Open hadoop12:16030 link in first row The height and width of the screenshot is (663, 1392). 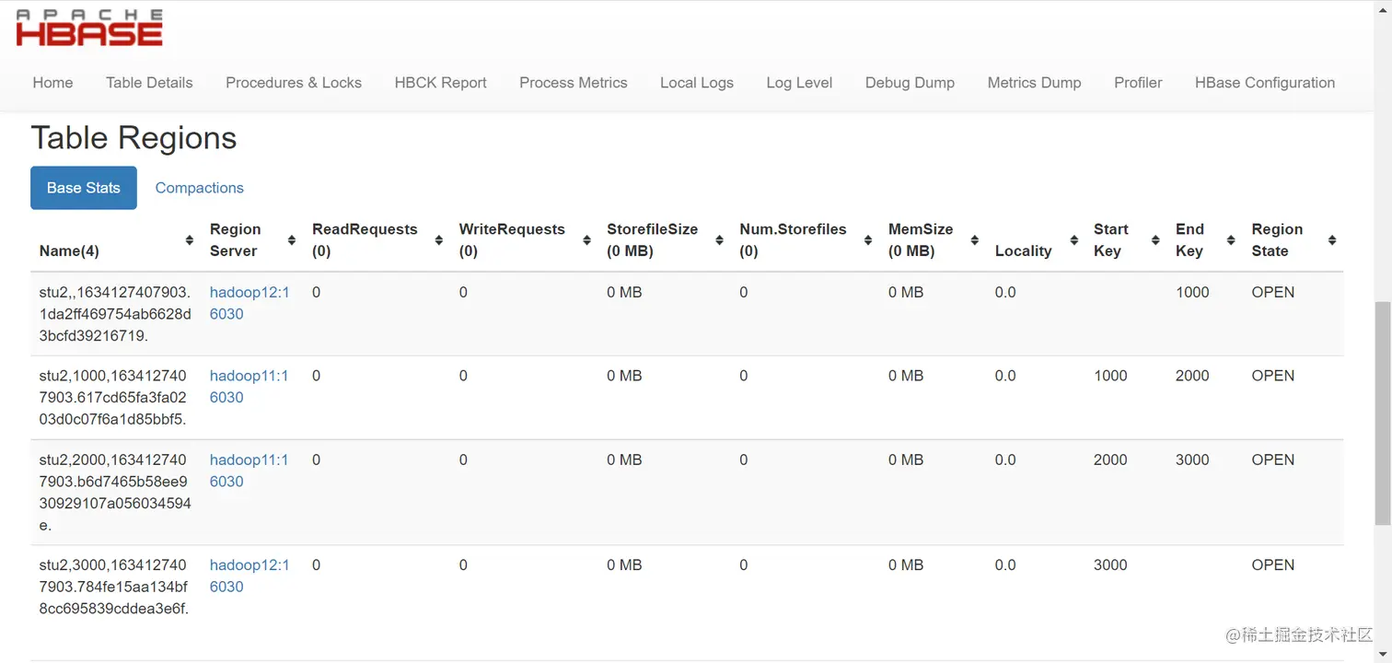tap(249, 303)
